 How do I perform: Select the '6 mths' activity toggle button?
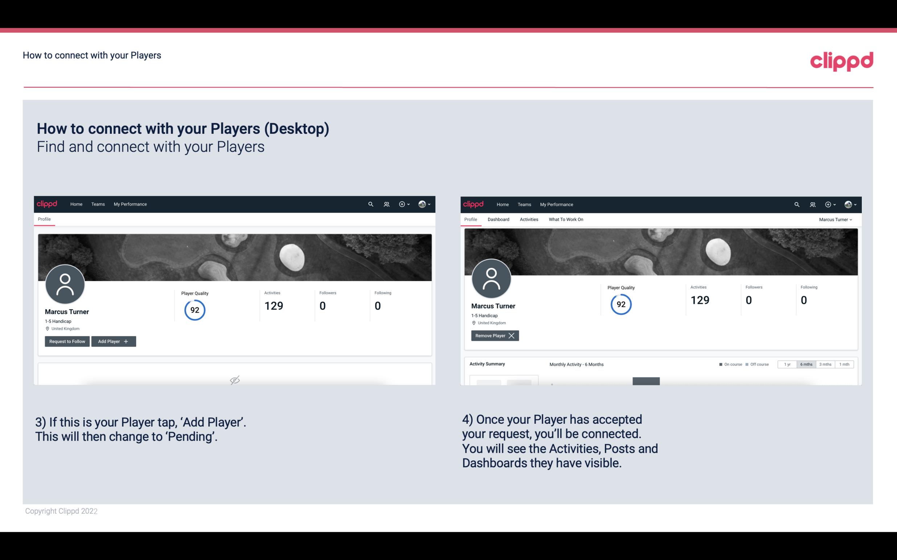click(806, 364)
